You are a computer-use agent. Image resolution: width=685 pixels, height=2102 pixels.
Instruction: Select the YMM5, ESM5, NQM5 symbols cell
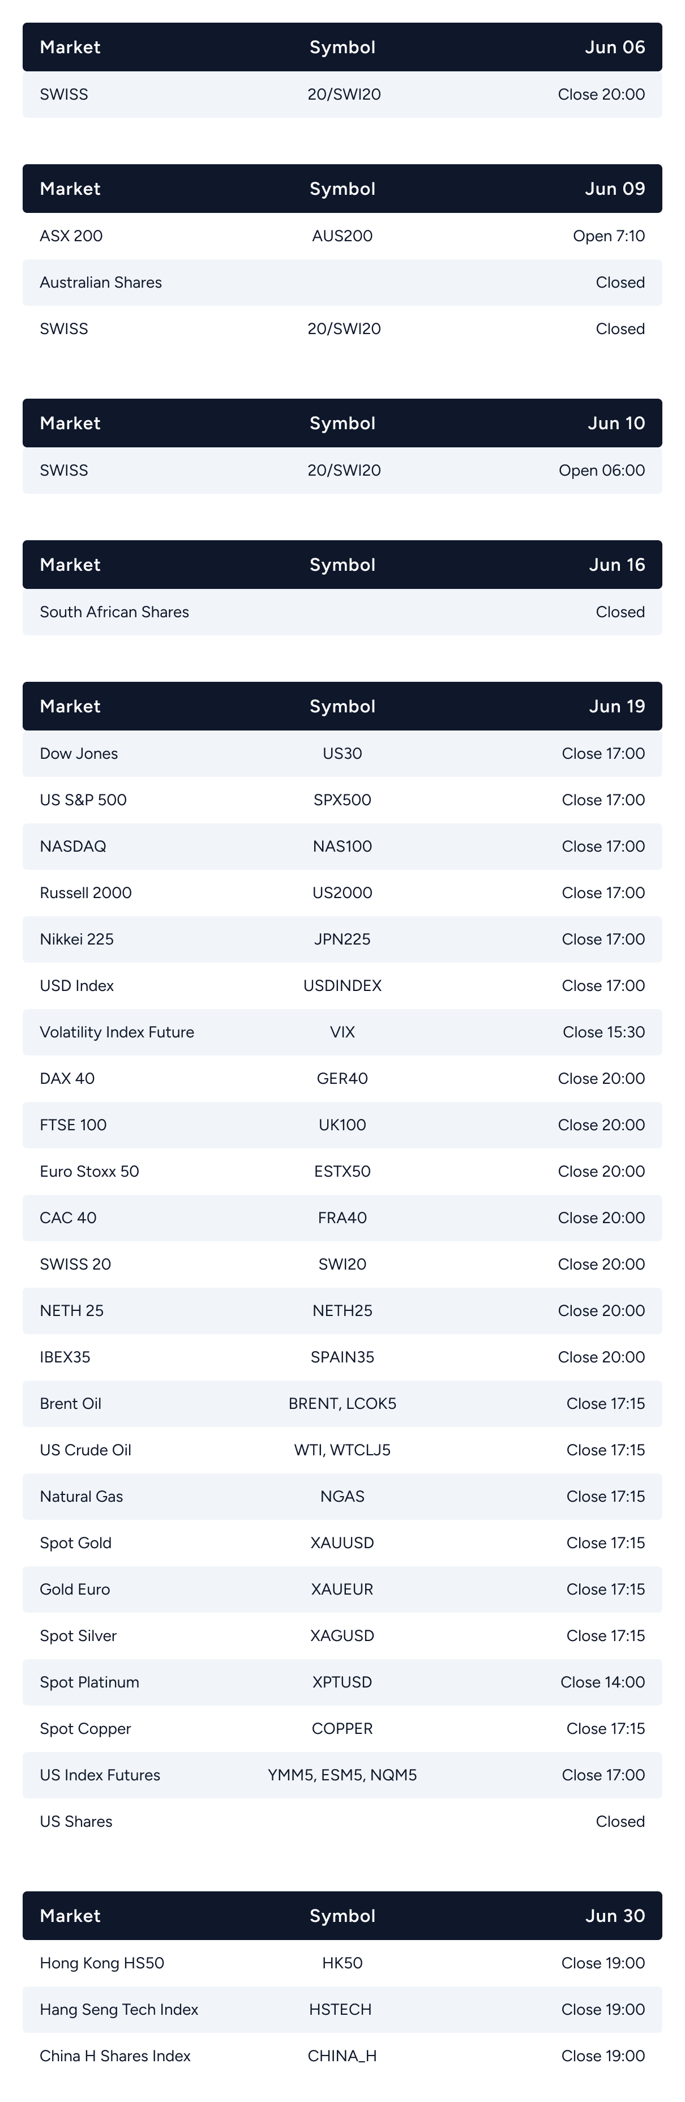(342, 1776)
